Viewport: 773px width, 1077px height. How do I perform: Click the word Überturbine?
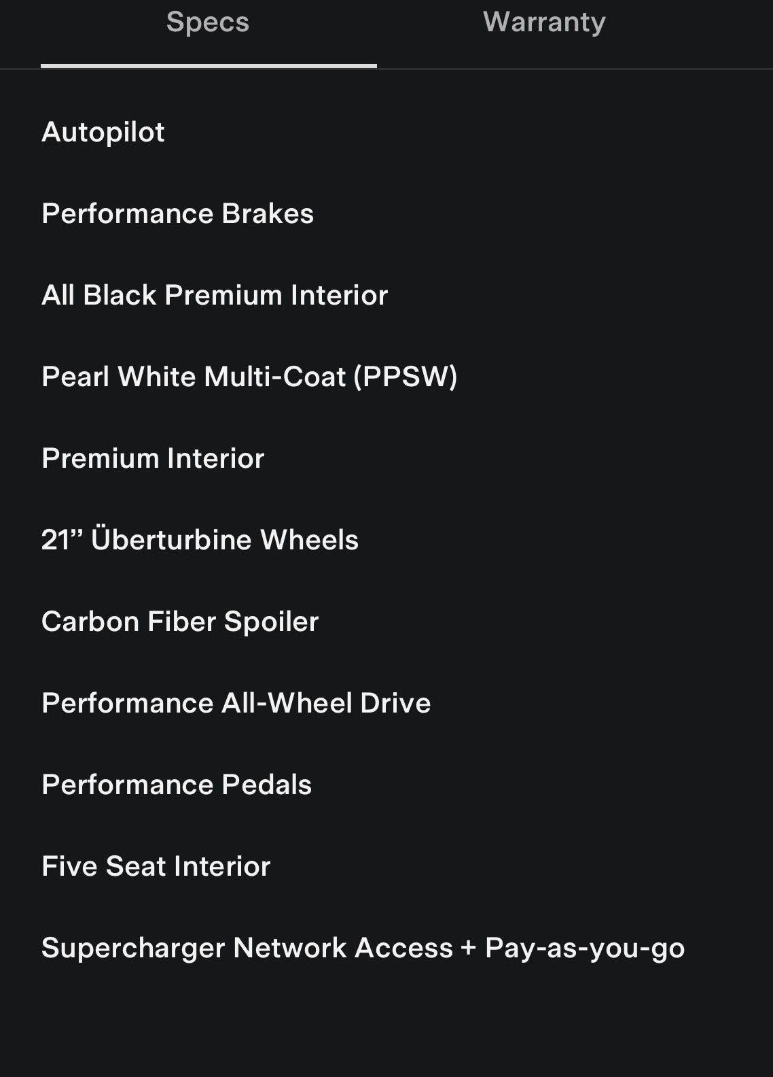pyautogui.click(x=172, y=540)
